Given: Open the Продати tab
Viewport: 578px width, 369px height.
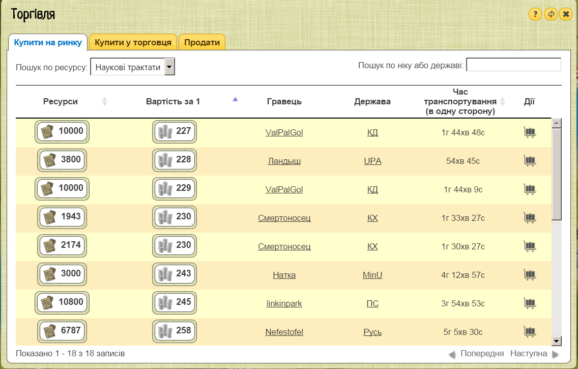Looking at the screenshot, I should coord(202,42).
